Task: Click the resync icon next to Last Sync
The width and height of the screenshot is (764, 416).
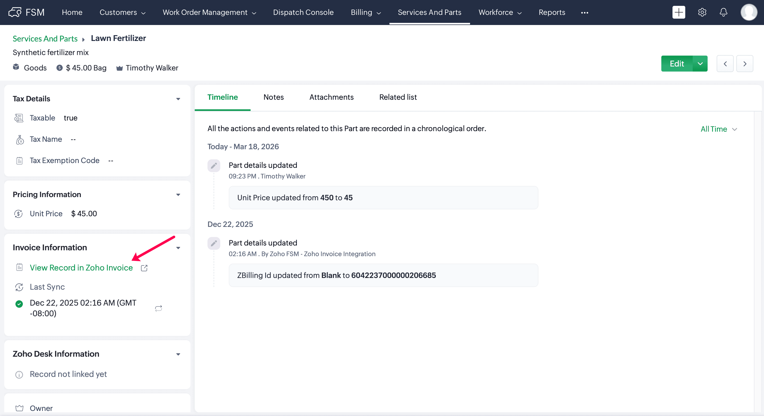Action: pyautogui.click(x=158, y=308)
